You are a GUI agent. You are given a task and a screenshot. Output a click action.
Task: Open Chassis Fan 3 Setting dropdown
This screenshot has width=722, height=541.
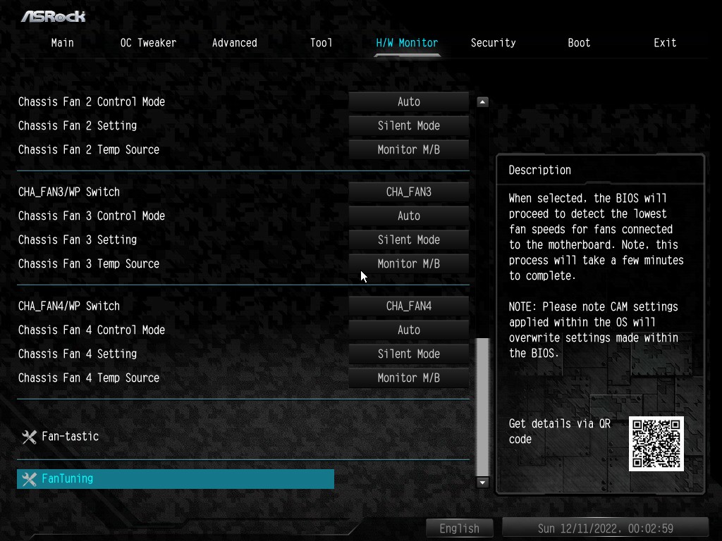click(x=408, y=240)
